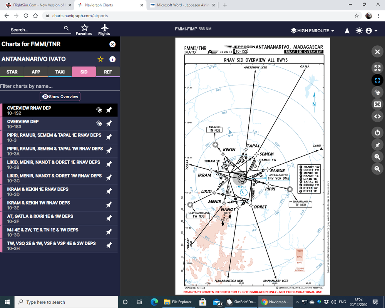
Task: Click the FMMI-FIMP route label
Action: [193, 29]
